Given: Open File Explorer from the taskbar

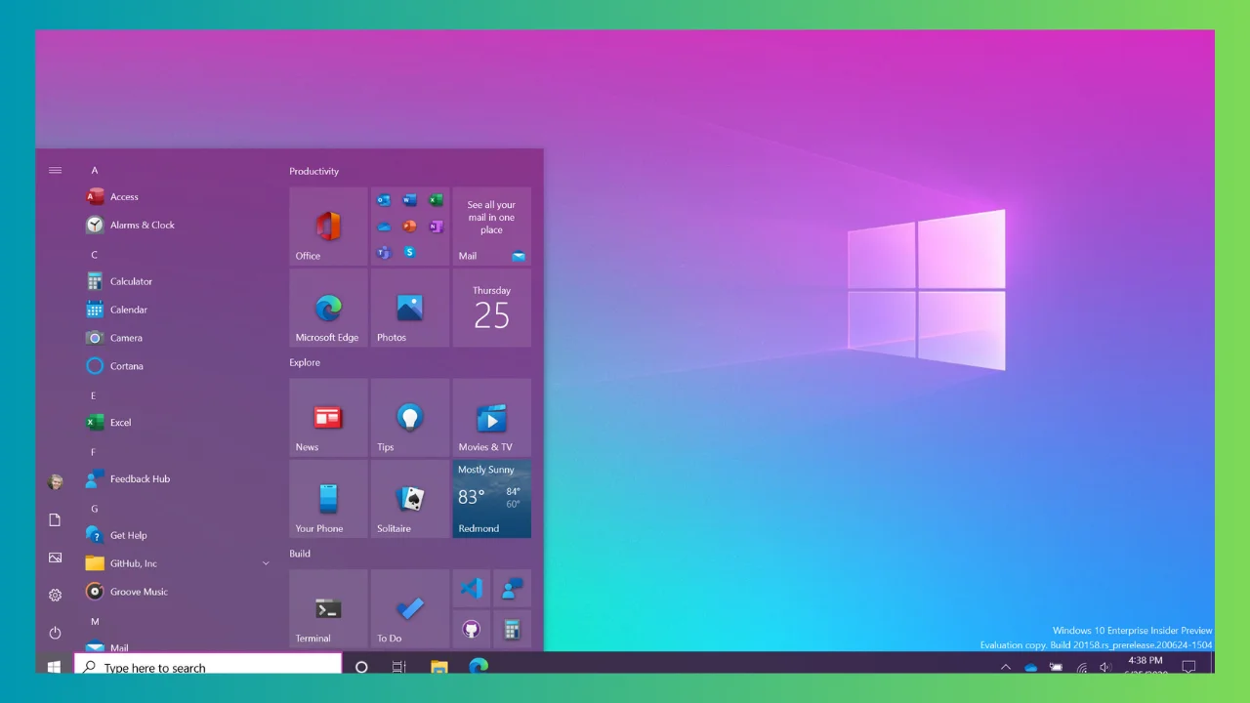Looking at the screenshot, I should click(x=439, y=667).
